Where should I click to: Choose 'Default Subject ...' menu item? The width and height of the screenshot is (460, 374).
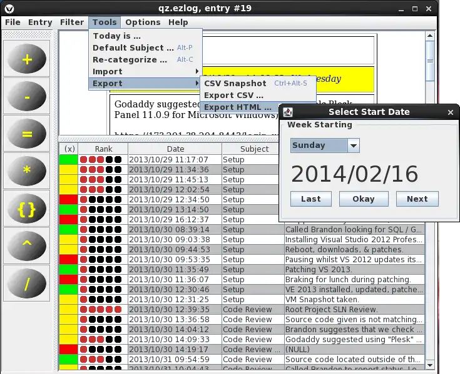pyautogui.click(x=145, y=47)
